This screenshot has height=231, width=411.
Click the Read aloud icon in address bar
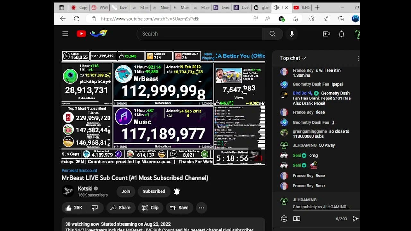(267, 19)
